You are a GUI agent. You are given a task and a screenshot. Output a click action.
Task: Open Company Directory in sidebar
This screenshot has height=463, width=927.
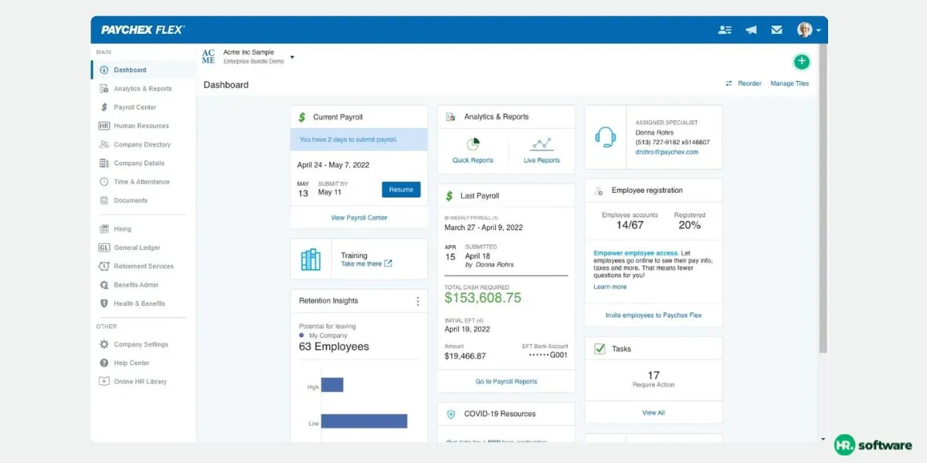143,144
